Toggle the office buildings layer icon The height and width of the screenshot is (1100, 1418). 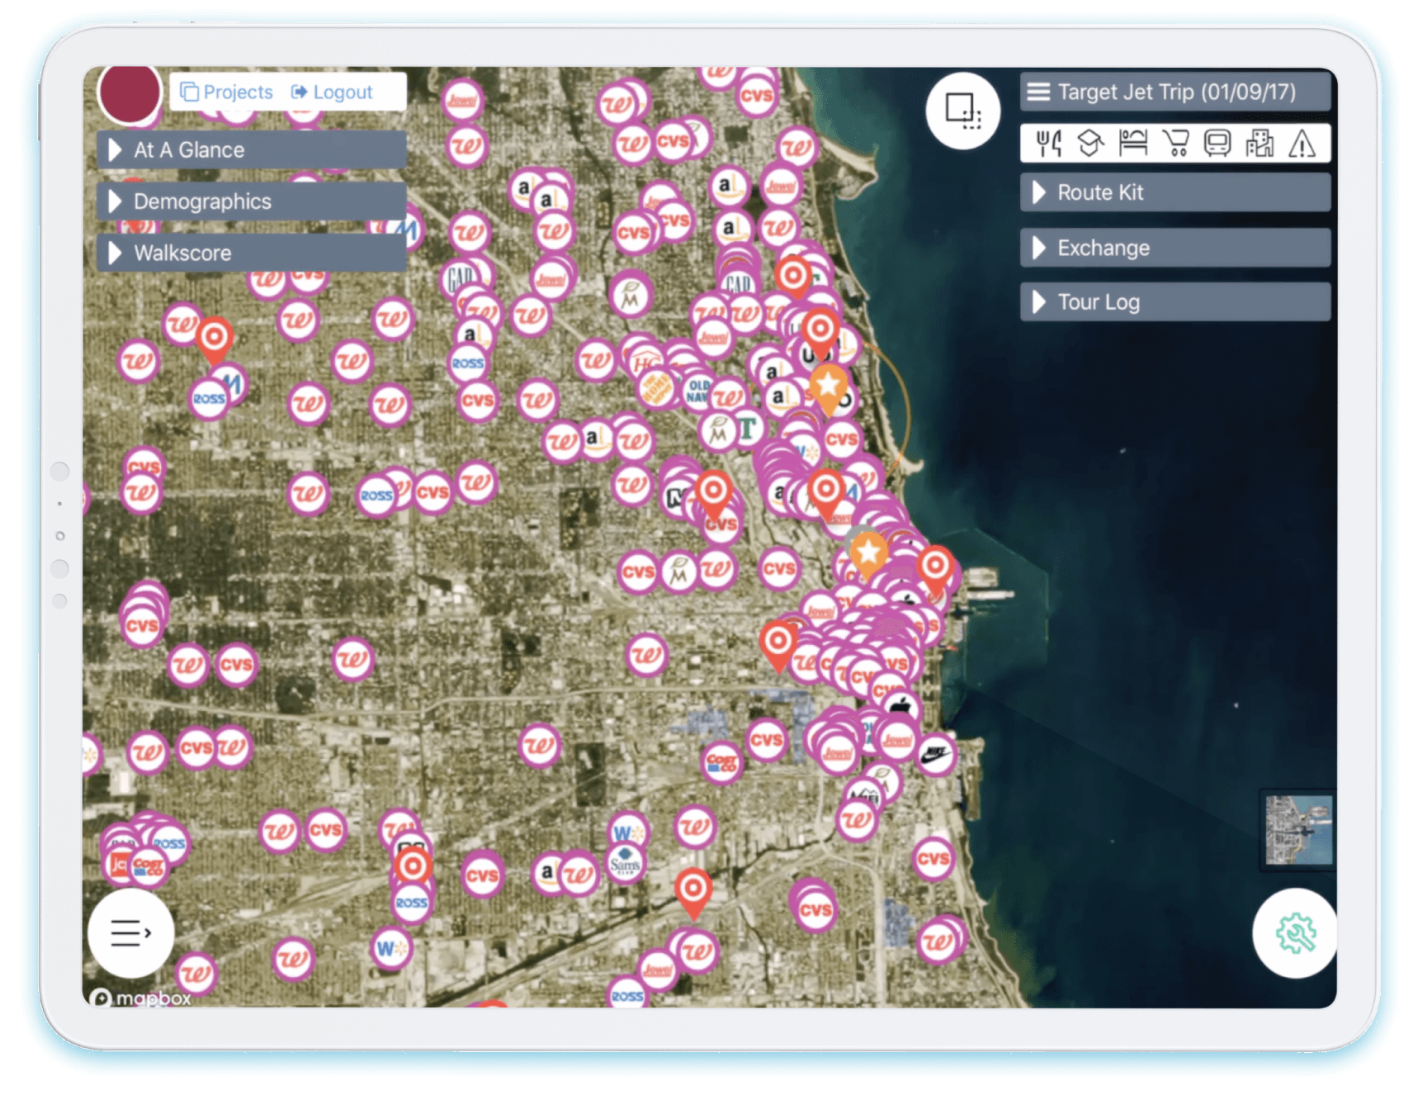pyautogui.click(x=1260, y=144)
